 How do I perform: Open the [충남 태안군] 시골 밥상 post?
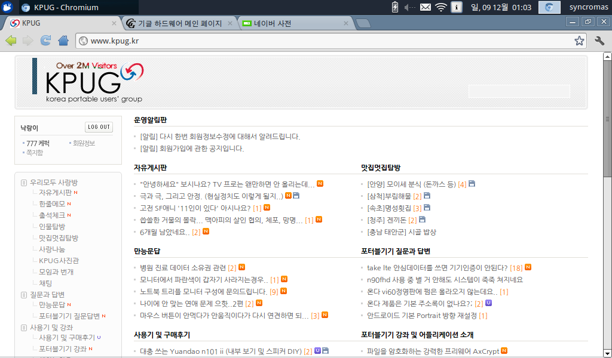tap(402, 232)
